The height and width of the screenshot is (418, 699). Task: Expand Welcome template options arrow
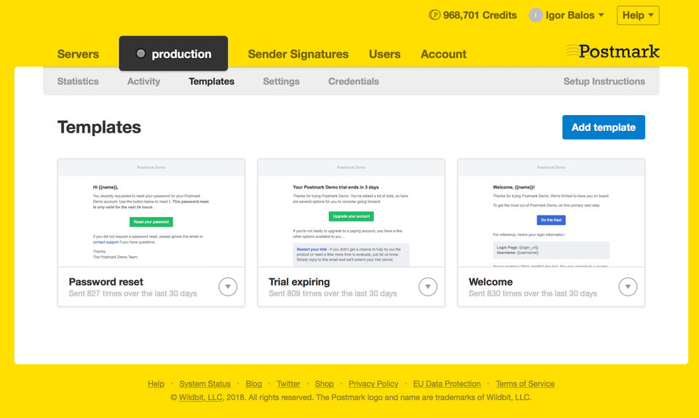click(628, 286)
